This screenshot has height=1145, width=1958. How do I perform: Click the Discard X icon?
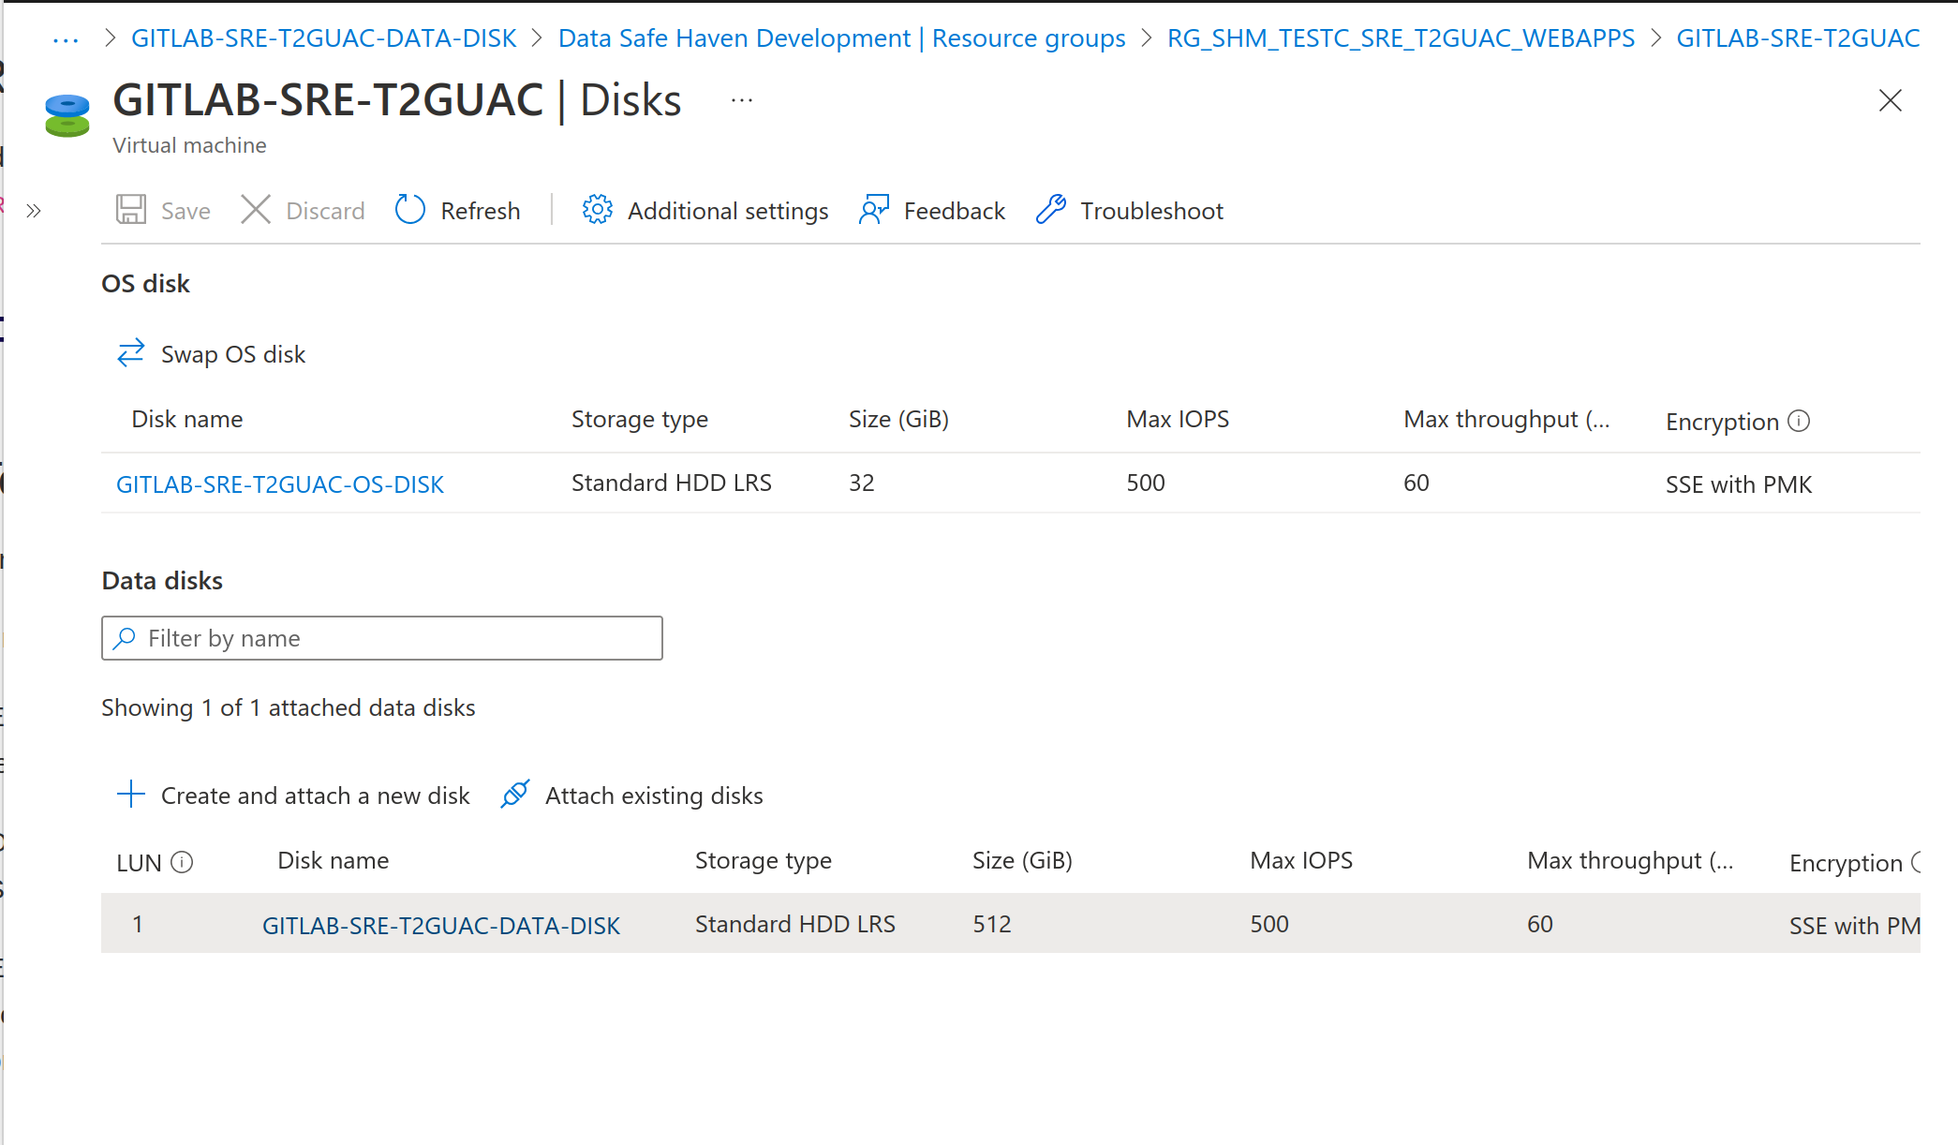click(x=256, y=209)
